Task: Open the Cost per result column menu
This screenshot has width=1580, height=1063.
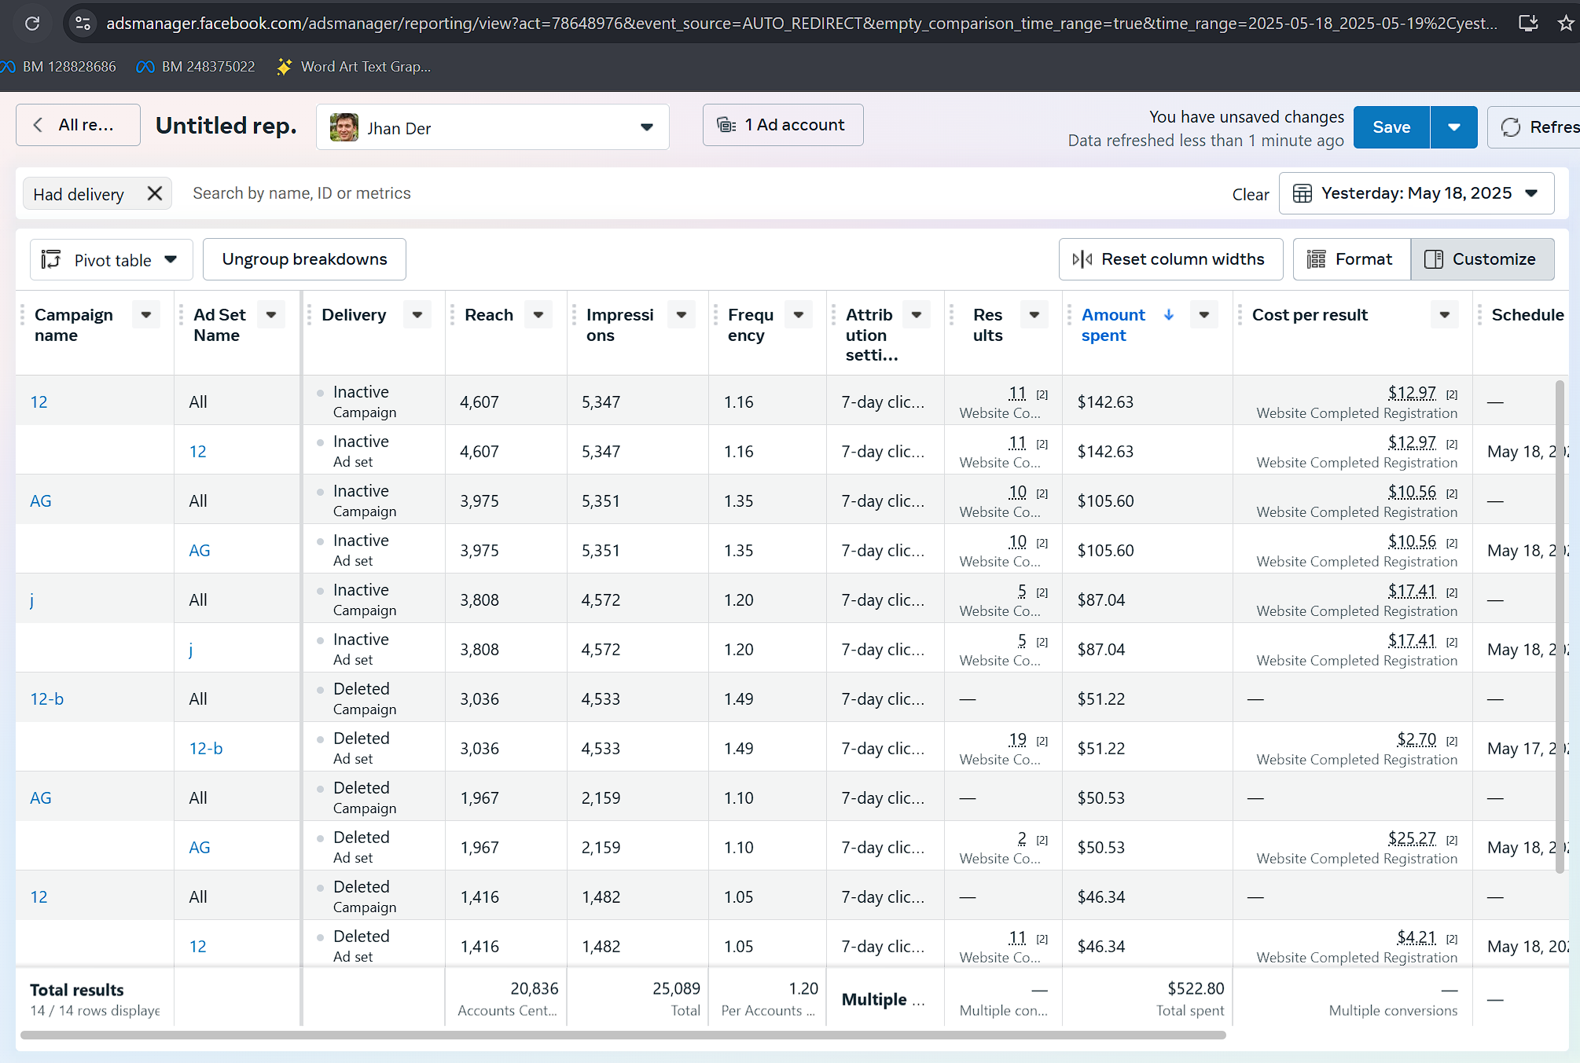Action: pos(1444,315)
